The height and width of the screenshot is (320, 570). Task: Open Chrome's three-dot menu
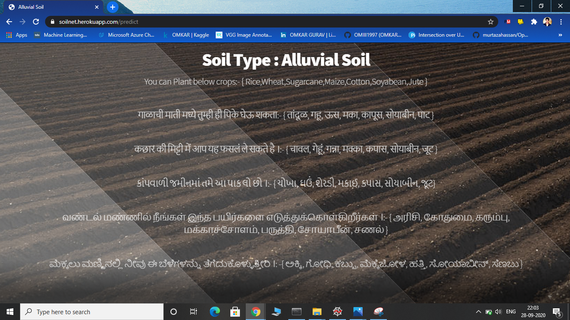click(x=561, y=22)
